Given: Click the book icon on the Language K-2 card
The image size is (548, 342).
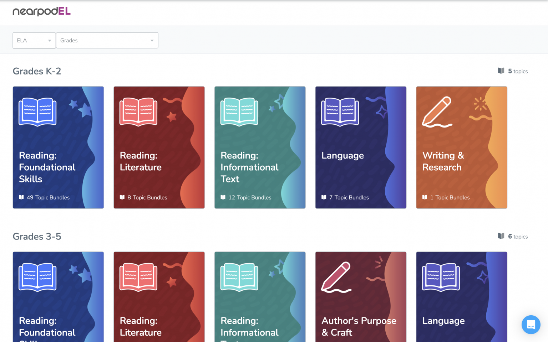Looking at the screenshot, I should (340, 112).
